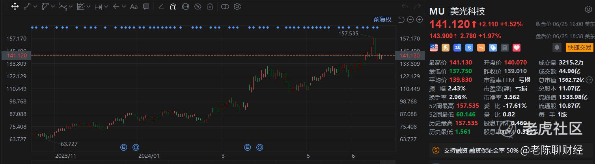Click the 总市值 value 1562.72亿

point(571,80)
